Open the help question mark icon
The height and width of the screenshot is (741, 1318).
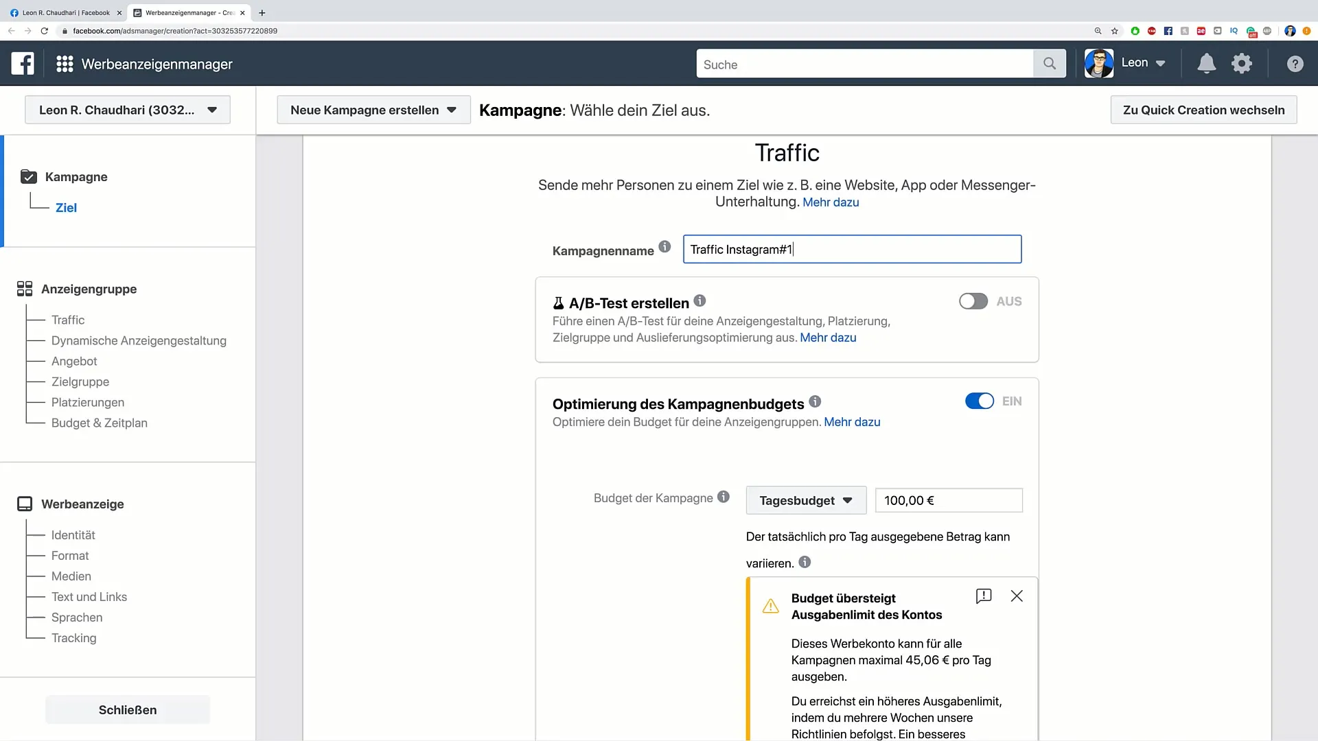pyautogui.click(x=1295, y=64)
